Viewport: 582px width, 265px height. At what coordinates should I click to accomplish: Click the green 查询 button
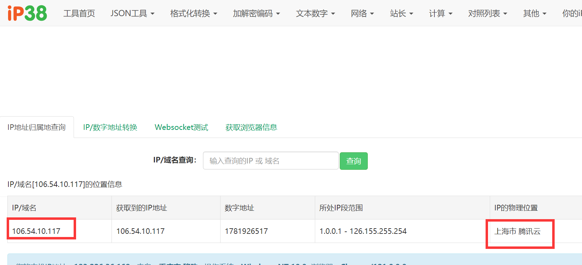353,161
